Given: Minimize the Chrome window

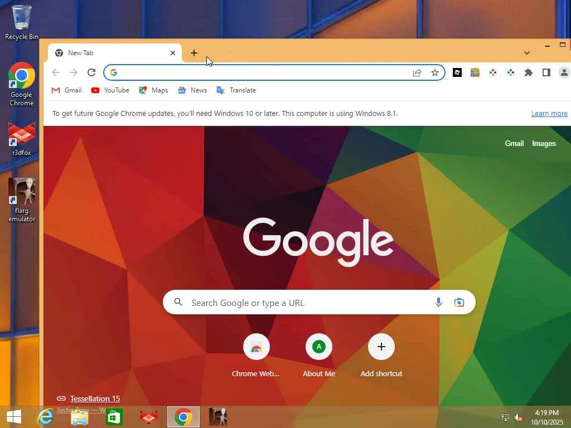Looking at the screenshot, I should pos(547,46).
